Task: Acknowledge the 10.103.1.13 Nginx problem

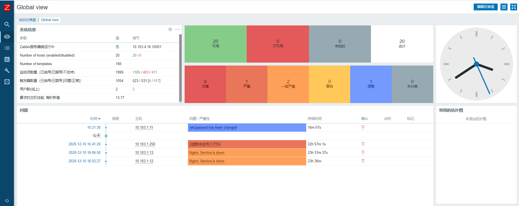Action: pos(363,153)
